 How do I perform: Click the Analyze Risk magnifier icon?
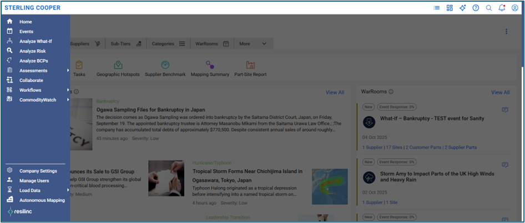click(x=9, y=51)
